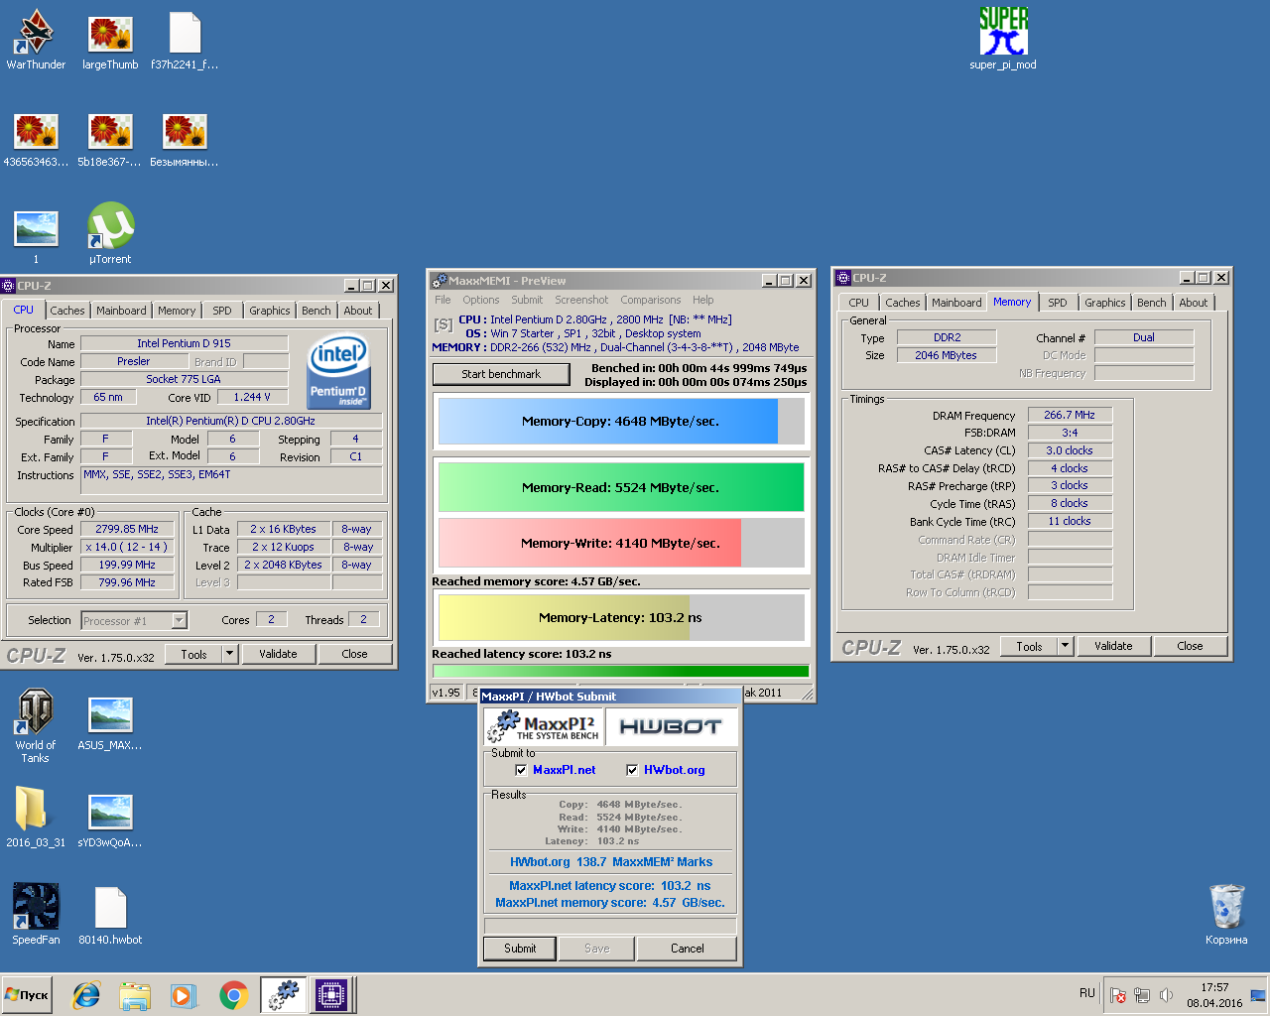
Task: Click the DRAM Frequency value 266.7 MHz
Action: 1070,415
